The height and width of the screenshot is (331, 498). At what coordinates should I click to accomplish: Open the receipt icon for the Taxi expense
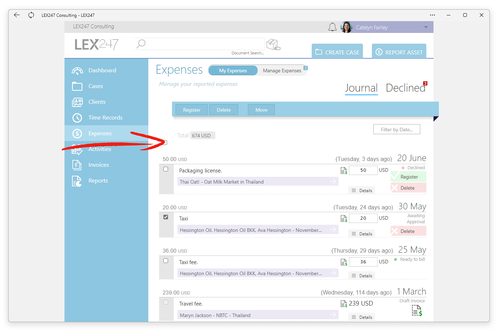coord(344,218)
